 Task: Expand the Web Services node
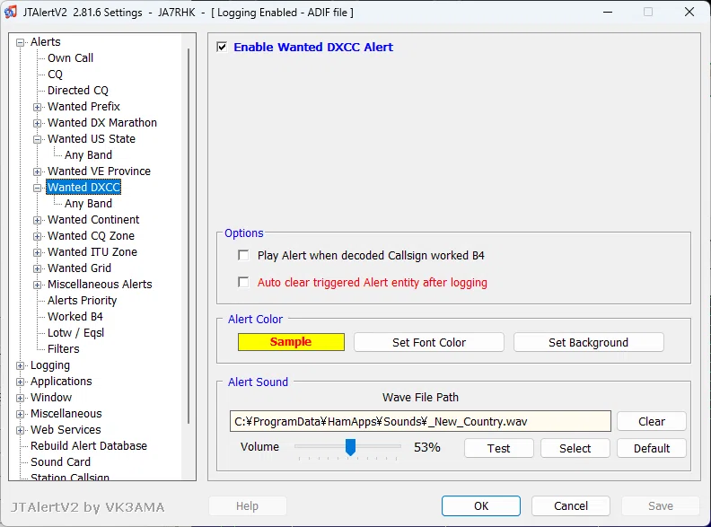pyautogui.click(x=20, y=430)
